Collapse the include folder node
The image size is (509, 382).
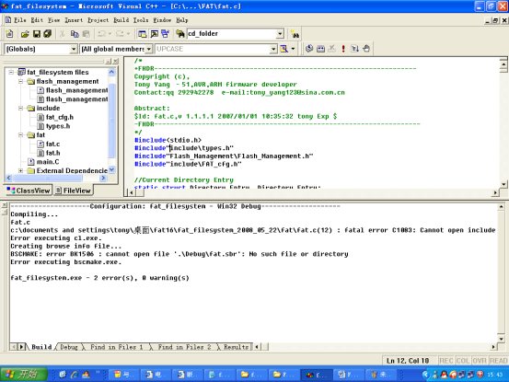pos(21,108)
